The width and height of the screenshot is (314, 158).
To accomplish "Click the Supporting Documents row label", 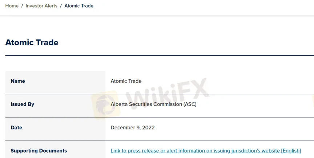I will coord(39,151).
